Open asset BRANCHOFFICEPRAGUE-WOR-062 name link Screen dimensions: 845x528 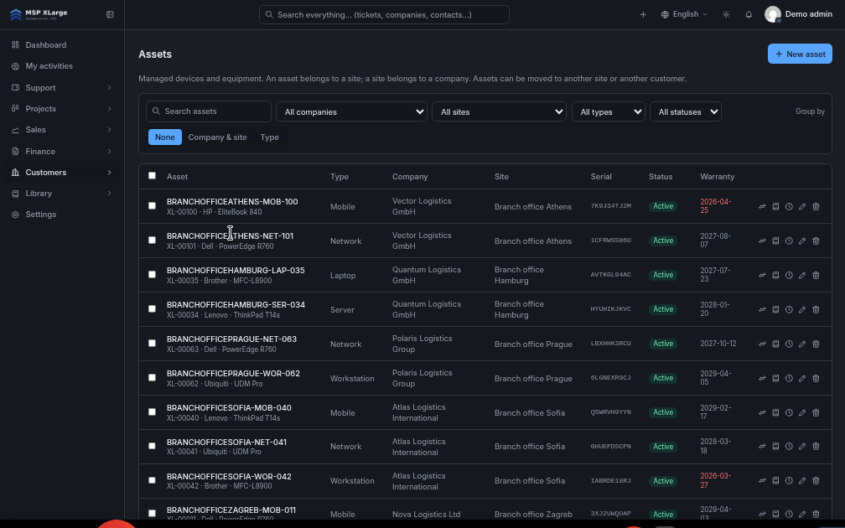coord(233,374)
